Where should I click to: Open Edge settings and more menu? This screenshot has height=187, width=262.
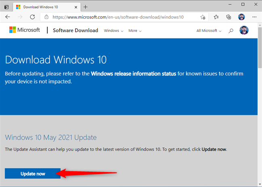(254, 17)
